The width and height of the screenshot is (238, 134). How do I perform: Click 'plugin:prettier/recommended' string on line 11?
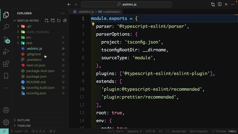pos(139,97)
